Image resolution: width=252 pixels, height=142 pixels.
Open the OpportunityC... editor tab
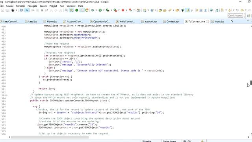(100, 21)
